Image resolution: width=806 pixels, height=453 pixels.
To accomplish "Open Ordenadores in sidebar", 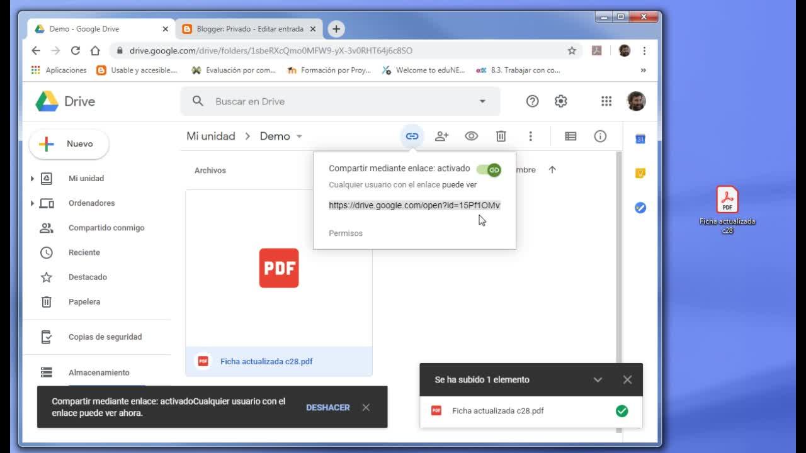I will [x=92, y=203].
